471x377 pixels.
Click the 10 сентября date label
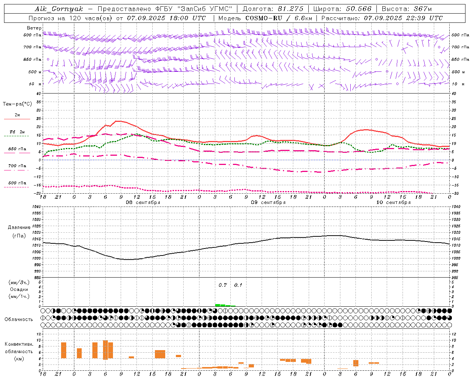coord(393,202)
